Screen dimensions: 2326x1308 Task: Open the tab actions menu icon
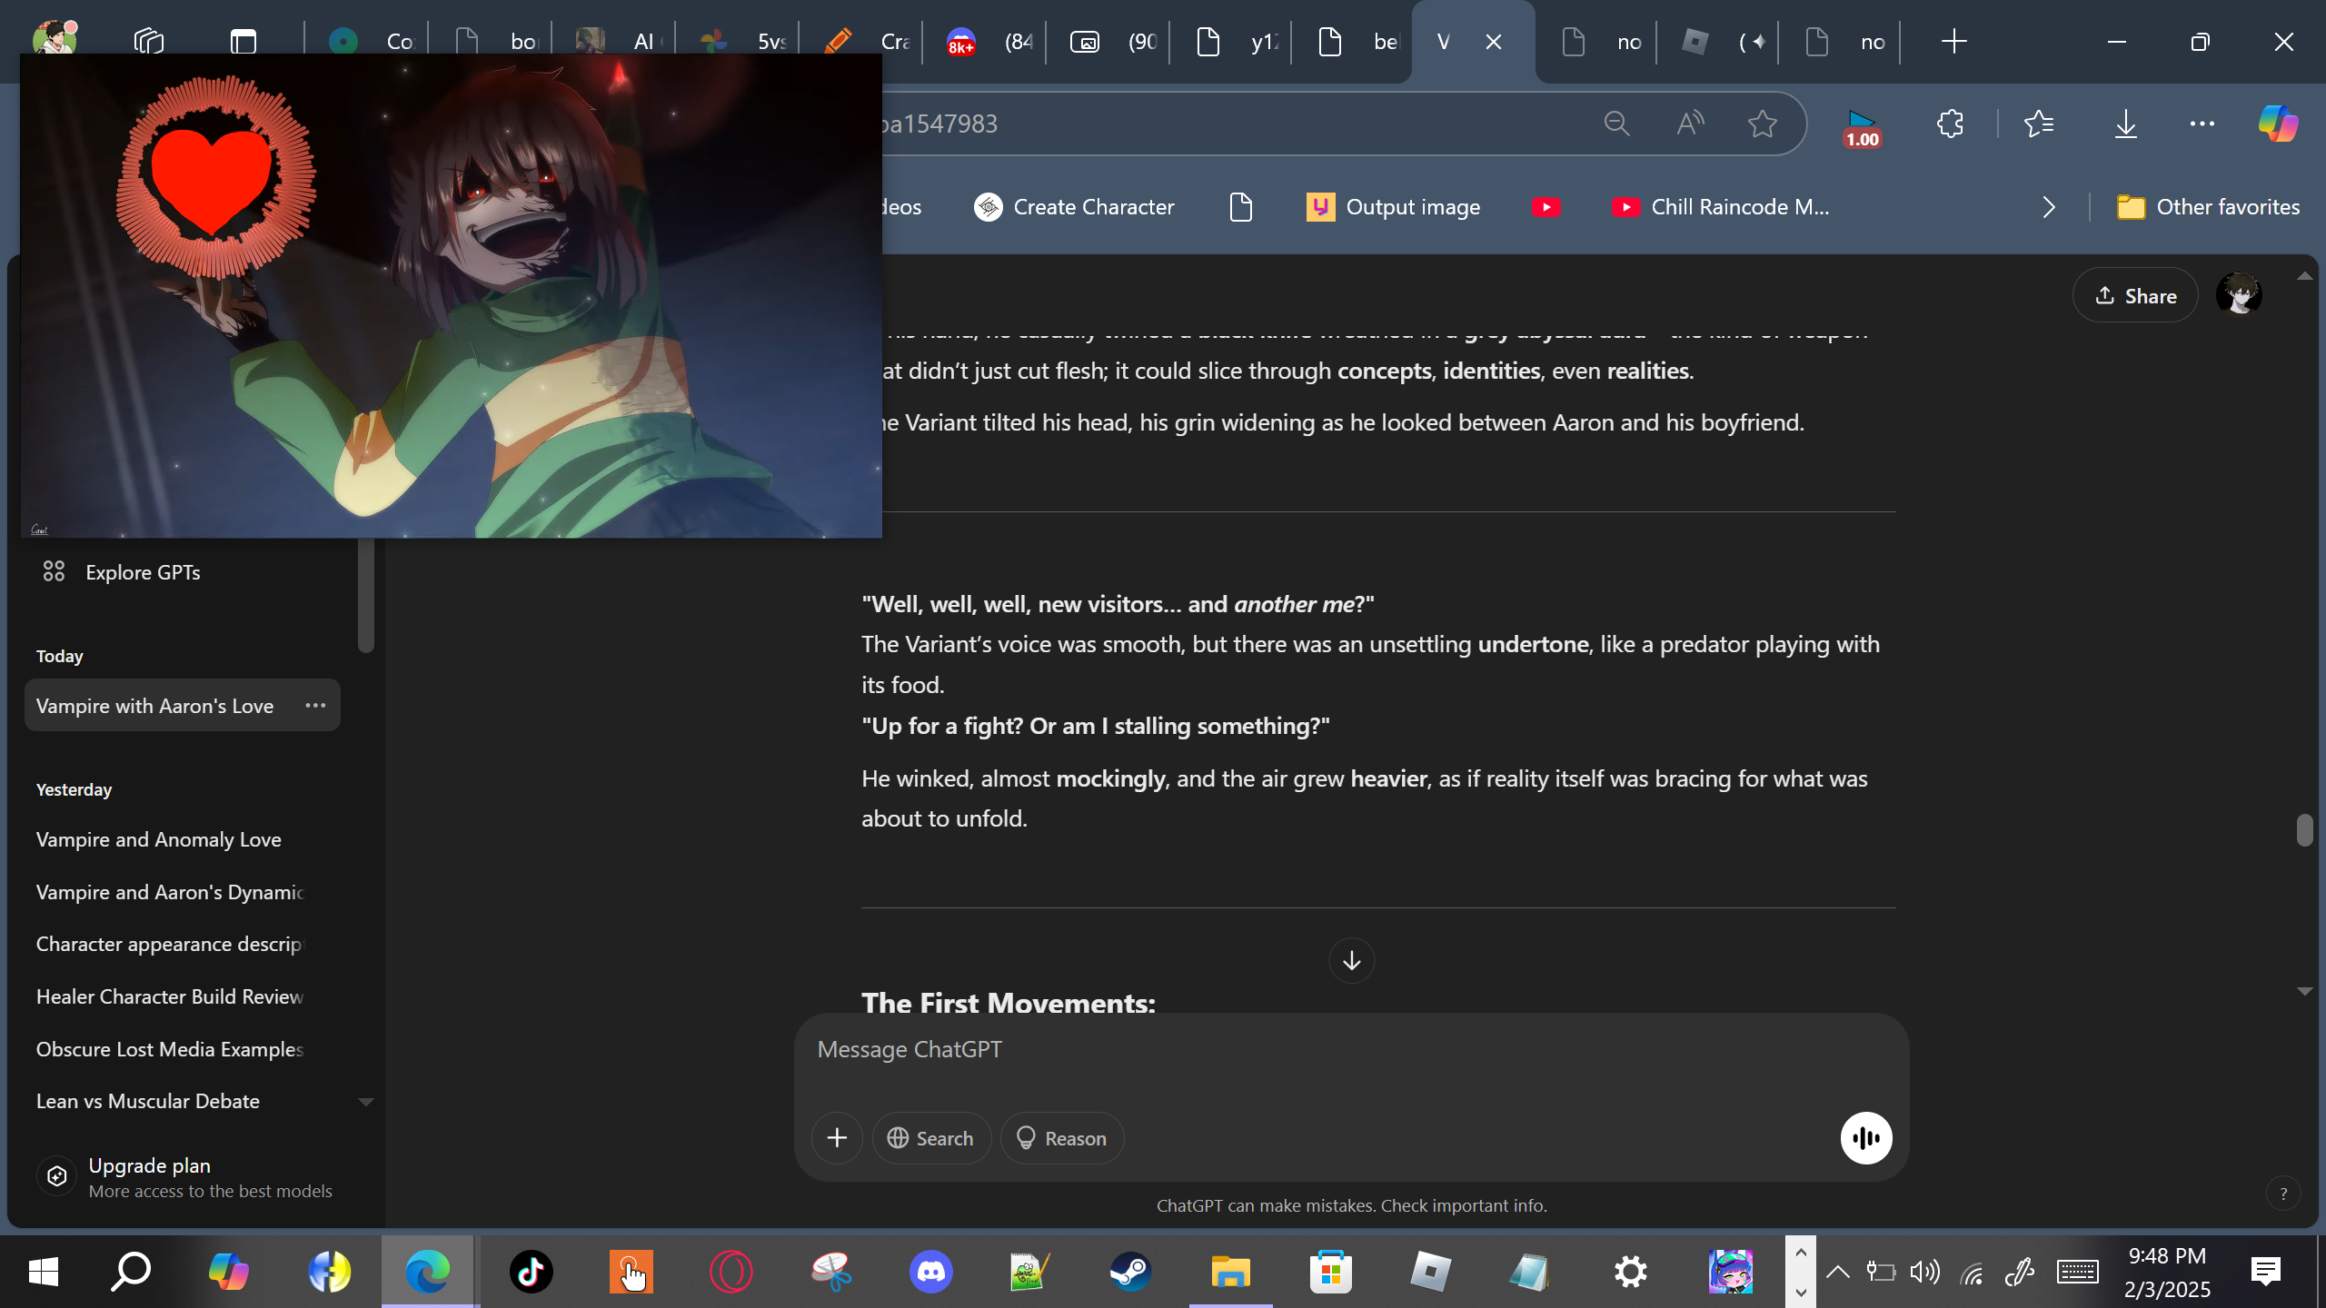244,41
